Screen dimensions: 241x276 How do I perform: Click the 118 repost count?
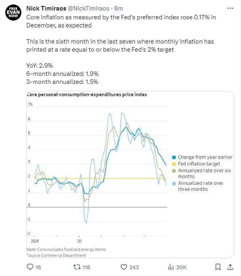pyautogui.click(x=86, y=267)
